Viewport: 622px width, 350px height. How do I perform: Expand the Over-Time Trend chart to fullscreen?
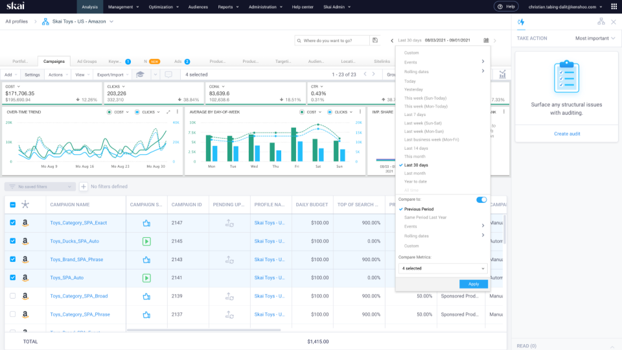pyautogui.click(x=168, y=111)
